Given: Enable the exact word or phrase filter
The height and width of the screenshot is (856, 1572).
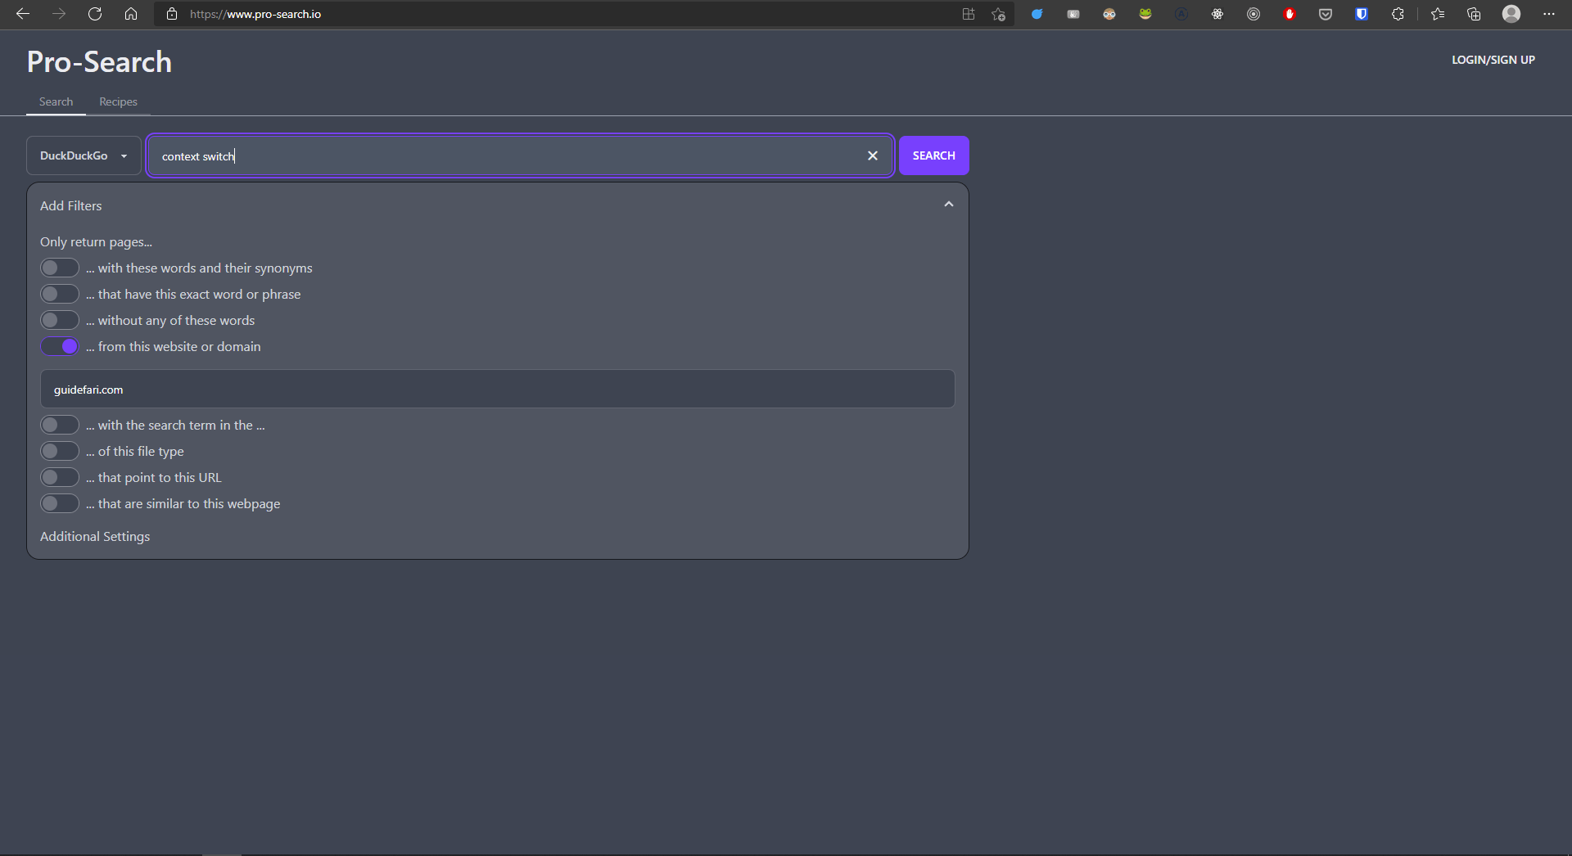Looking at the screenshot, I should [x=60, y=294].
